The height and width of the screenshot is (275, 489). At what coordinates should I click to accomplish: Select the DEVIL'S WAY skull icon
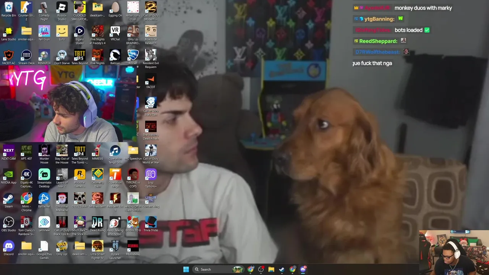79,201
